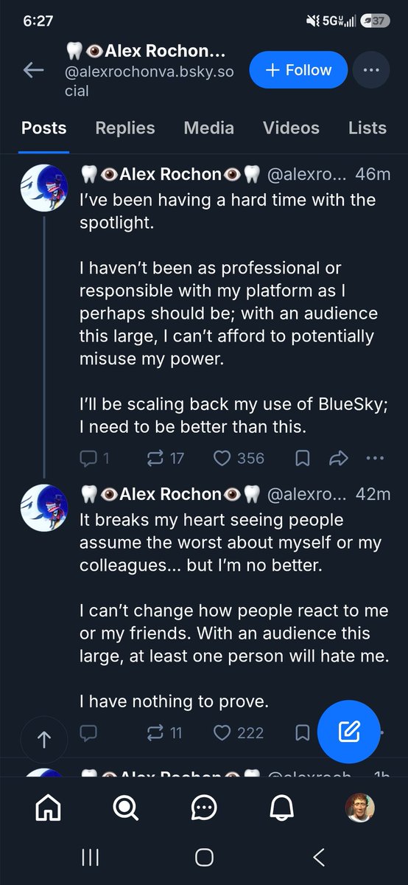Open the Notifications bell
Viewport: 408px width, 885px height.
click(282, 808)
